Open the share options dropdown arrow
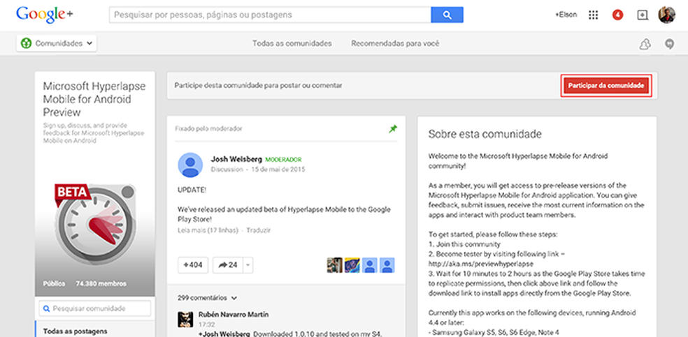This screenshot has height=337, width=688. 248,265
